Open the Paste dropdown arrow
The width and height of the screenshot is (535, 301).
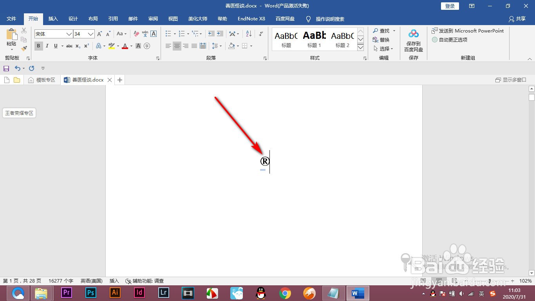11,49
